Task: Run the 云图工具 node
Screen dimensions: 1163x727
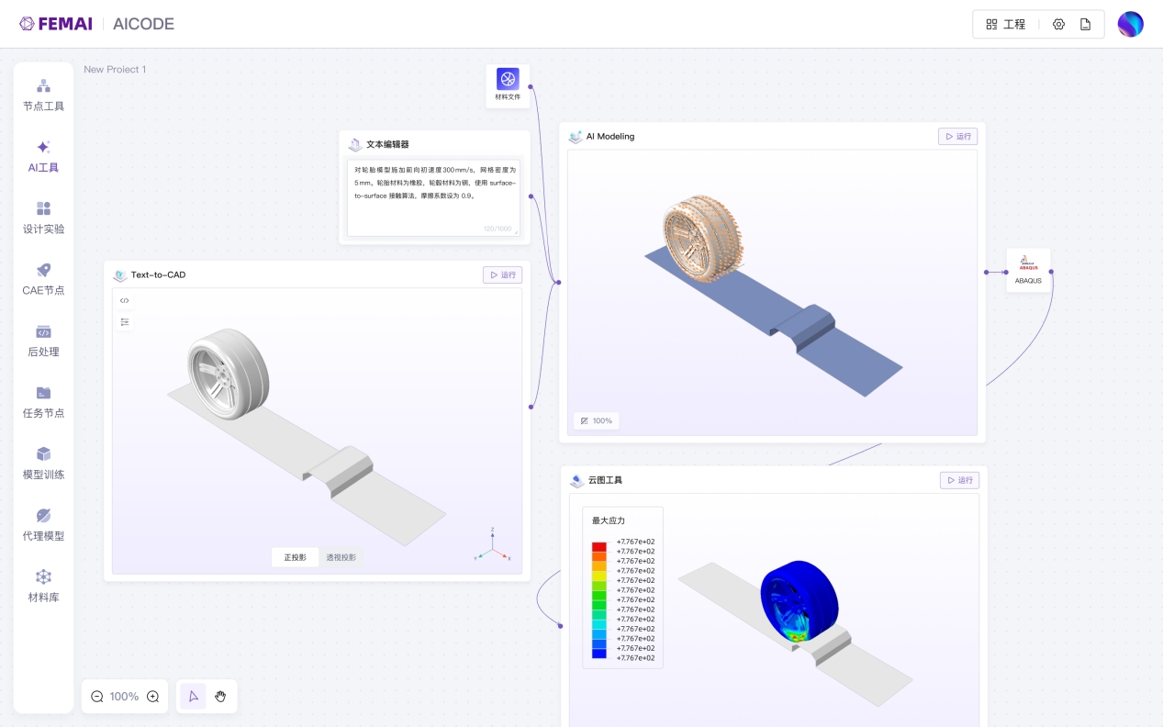Action: (x=959, y=480)
